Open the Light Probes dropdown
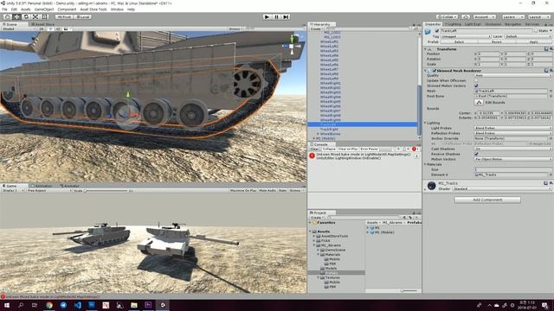The width and height of the screenshot is (554, 311). click(x=512, y=128)
